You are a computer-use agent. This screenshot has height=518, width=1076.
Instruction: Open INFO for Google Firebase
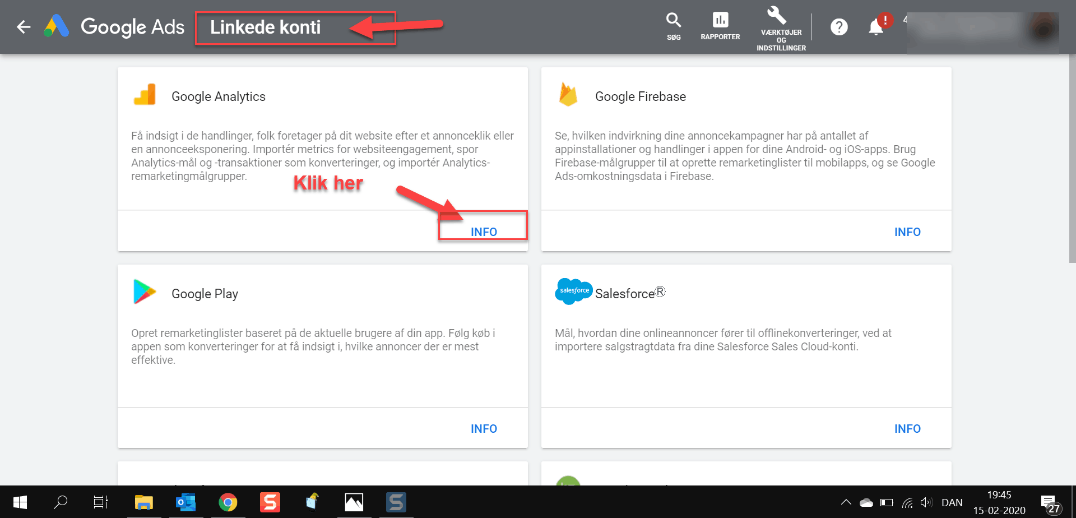pos(907,232)
